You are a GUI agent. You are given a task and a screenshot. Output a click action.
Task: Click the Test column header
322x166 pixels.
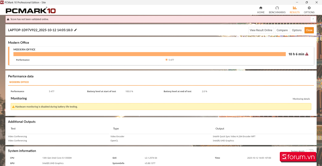[13, 129]
